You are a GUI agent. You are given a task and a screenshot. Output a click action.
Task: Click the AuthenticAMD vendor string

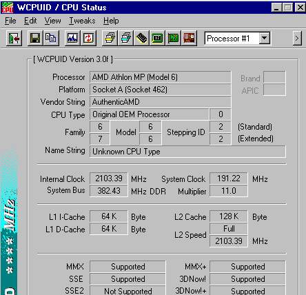click(160, 102)
